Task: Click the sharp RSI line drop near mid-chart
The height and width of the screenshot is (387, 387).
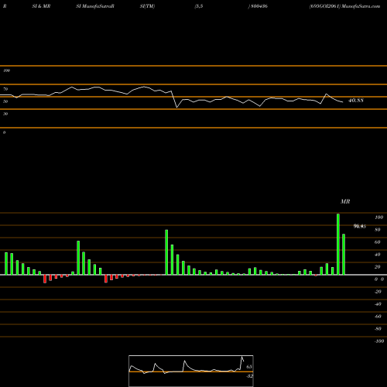Action: [x=174, y=99]
